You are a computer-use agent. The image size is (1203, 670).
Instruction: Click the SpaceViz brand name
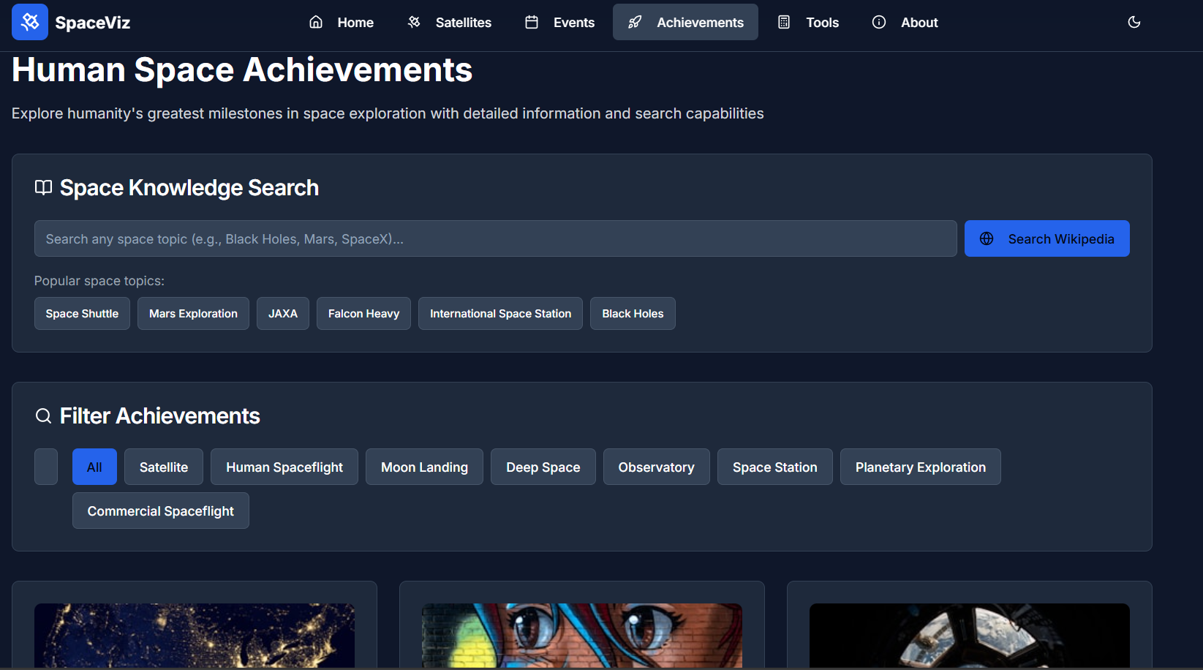click(93, 23)
